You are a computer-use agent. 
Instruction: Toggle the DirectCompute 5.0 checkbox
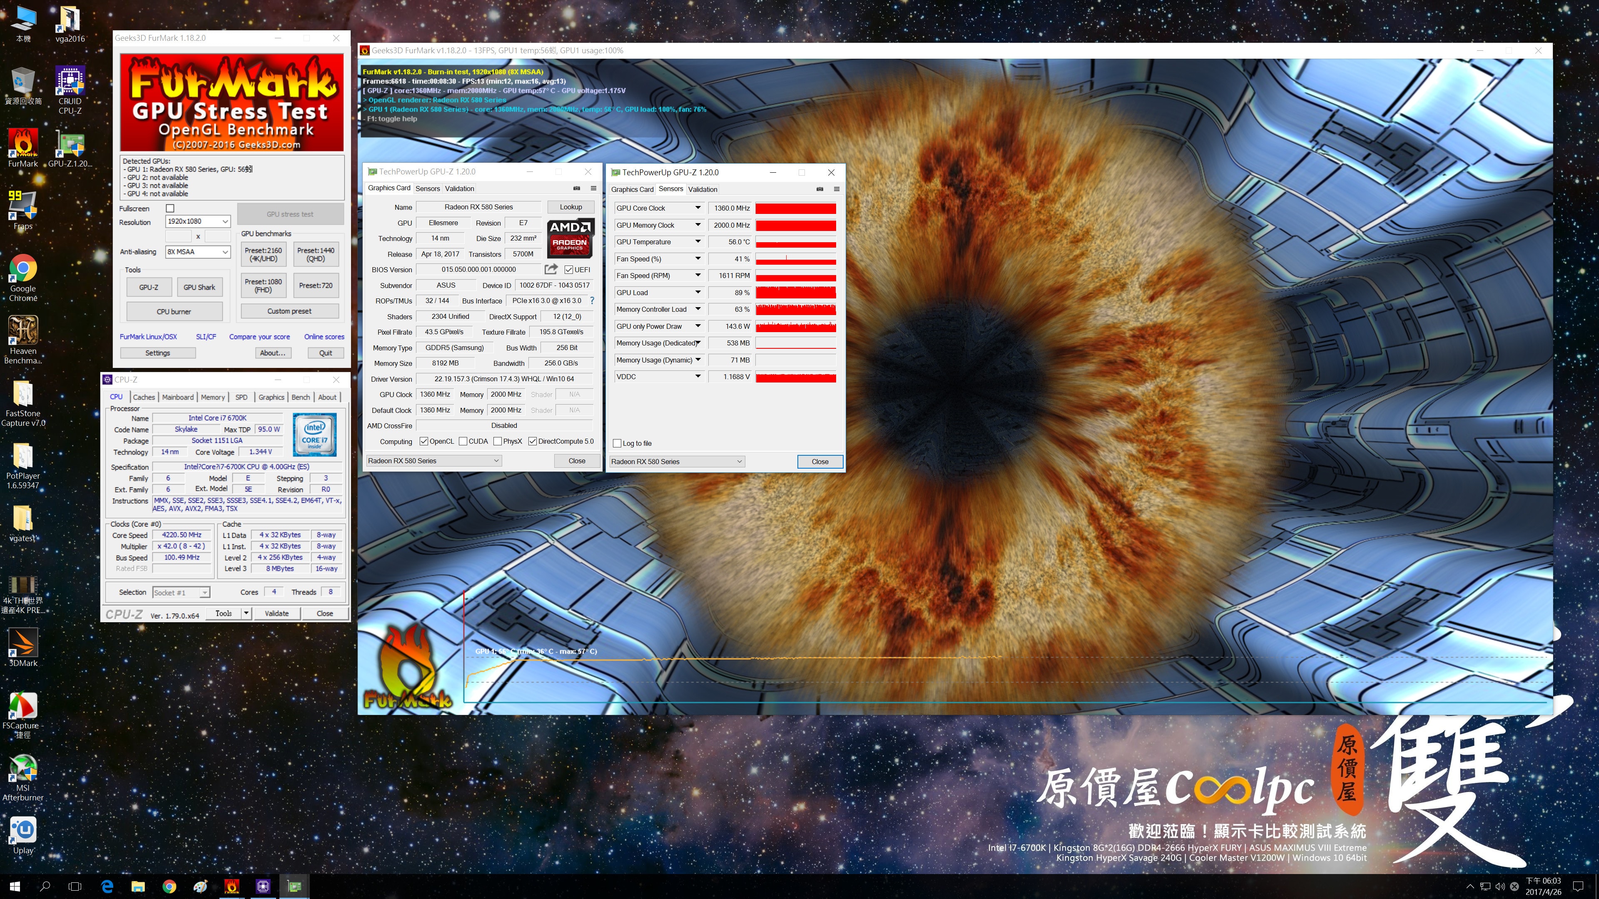tap(532, 441)
